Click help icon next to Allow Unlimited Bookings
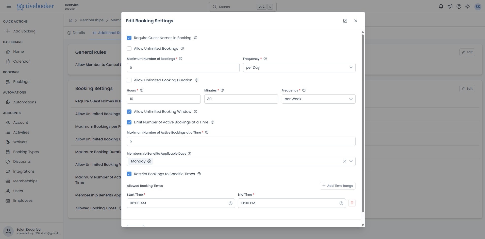Viewport: 485px width, 239px height. 182,48
